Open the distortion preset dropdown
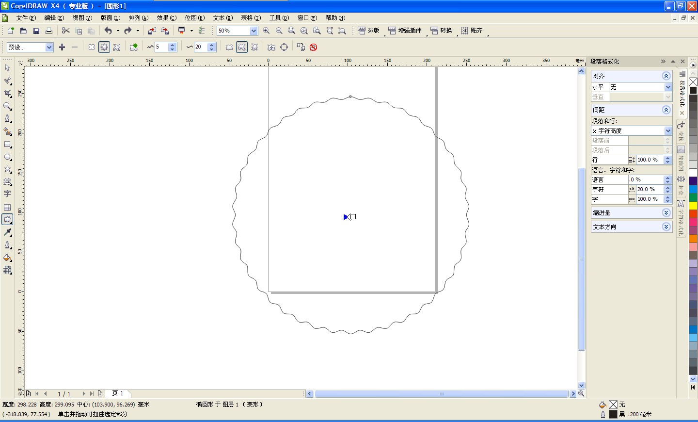Image resolution: width=698 pixels, height=422 pixels. [x=49, y=47]
